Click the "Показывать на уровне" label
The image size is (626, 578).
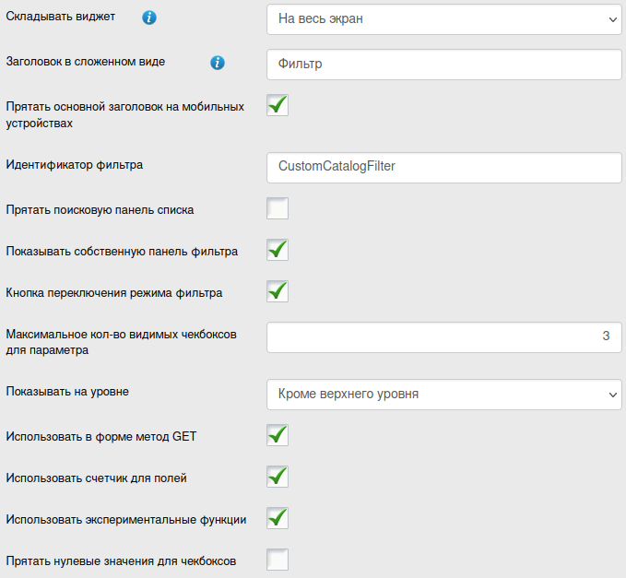click(67, 391)
